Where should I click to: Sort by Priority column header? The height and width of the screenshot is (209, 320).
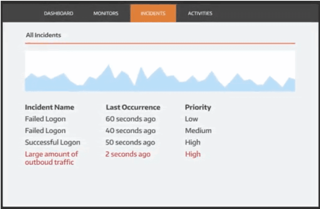[198, 107]
